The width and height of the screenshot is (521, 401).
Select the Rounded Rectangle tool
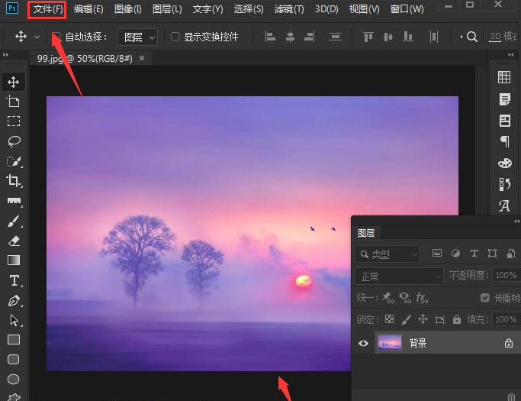click(x=13, y=360)
